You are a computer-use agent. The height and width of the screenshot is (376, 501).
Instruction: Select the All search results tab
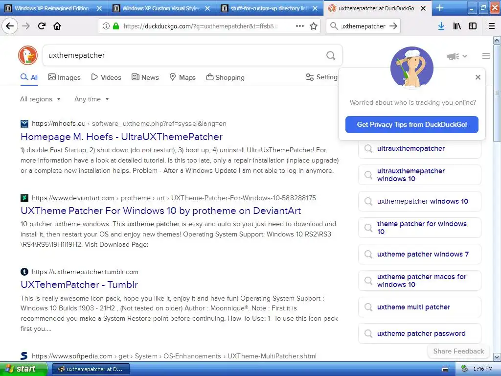[29, 77]
